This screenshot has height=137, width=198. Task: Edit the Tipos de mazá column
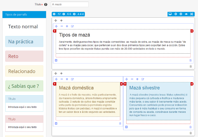(x=72, y=26)
